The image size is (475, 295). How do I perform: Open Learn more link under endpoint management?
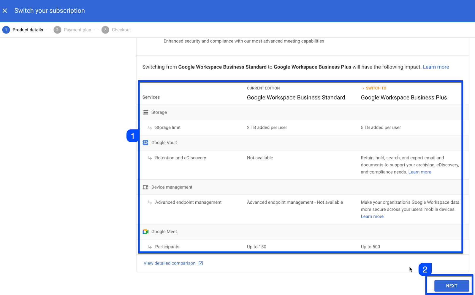pyautogui.click(x=372, y=216)
